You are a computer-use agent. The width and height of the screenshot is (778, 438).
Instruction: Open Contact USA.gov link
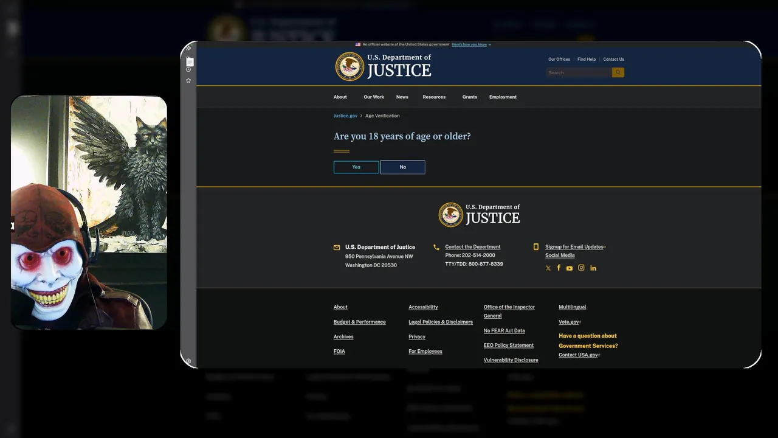579,355
